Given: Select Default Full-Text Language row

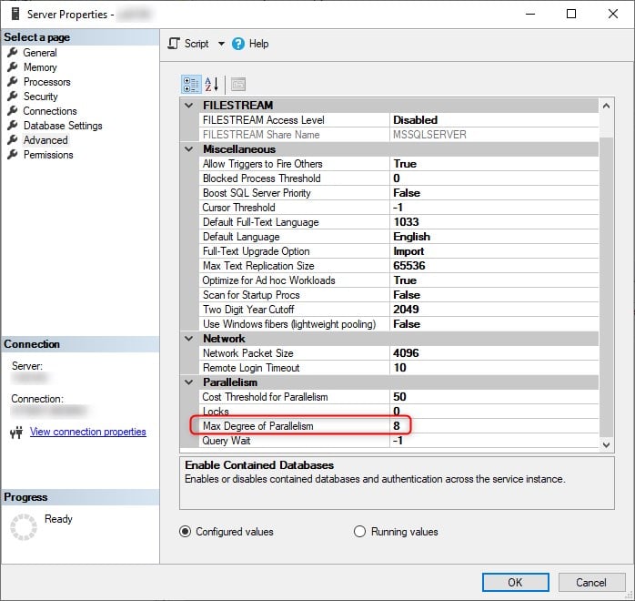Looking at the screenshot, I should pyautogui.click(x=398, y=222).
